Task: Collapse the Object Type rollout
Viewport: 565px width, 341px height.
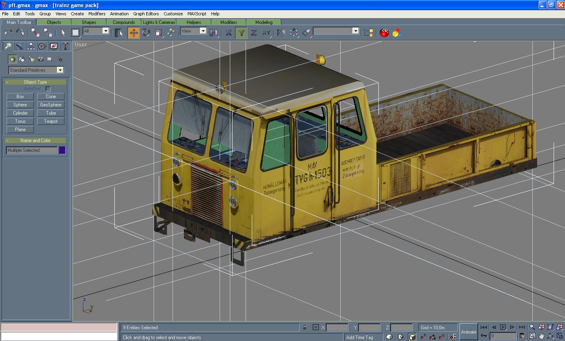Action: point(35,82)
